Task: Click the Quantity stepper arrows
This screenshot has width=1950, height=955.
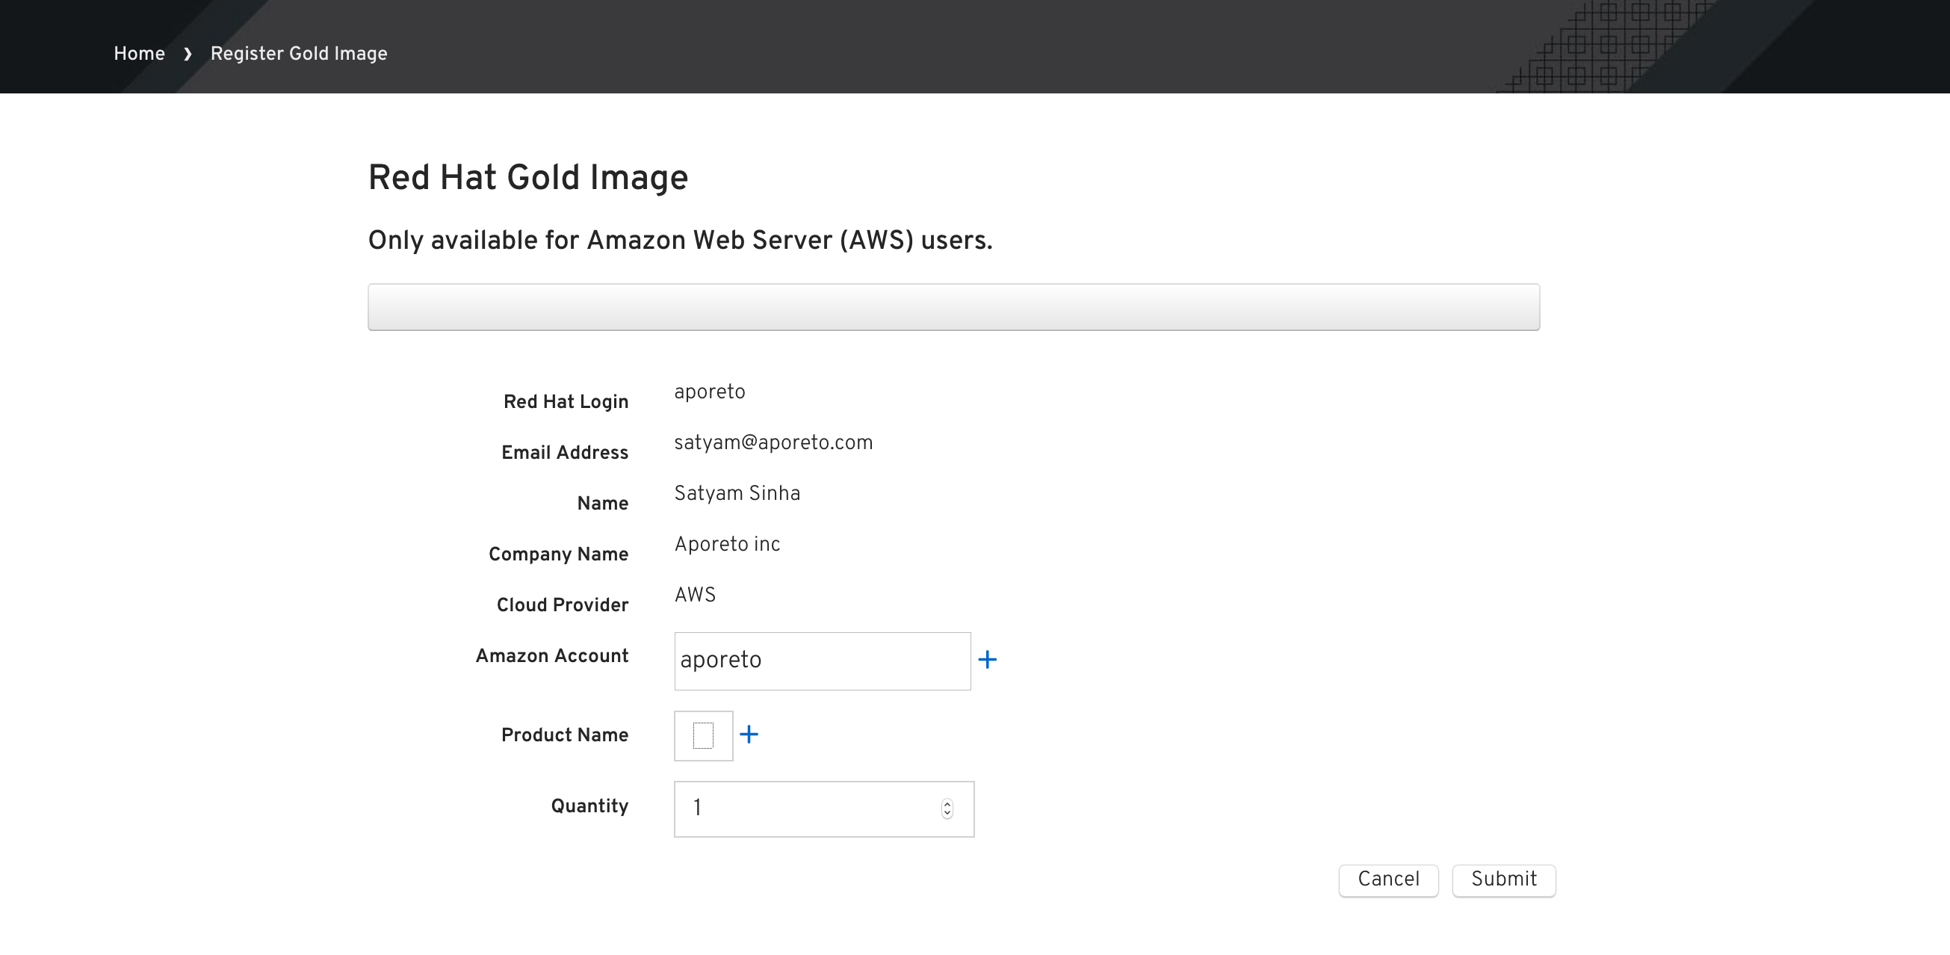Action: (947, 809)
